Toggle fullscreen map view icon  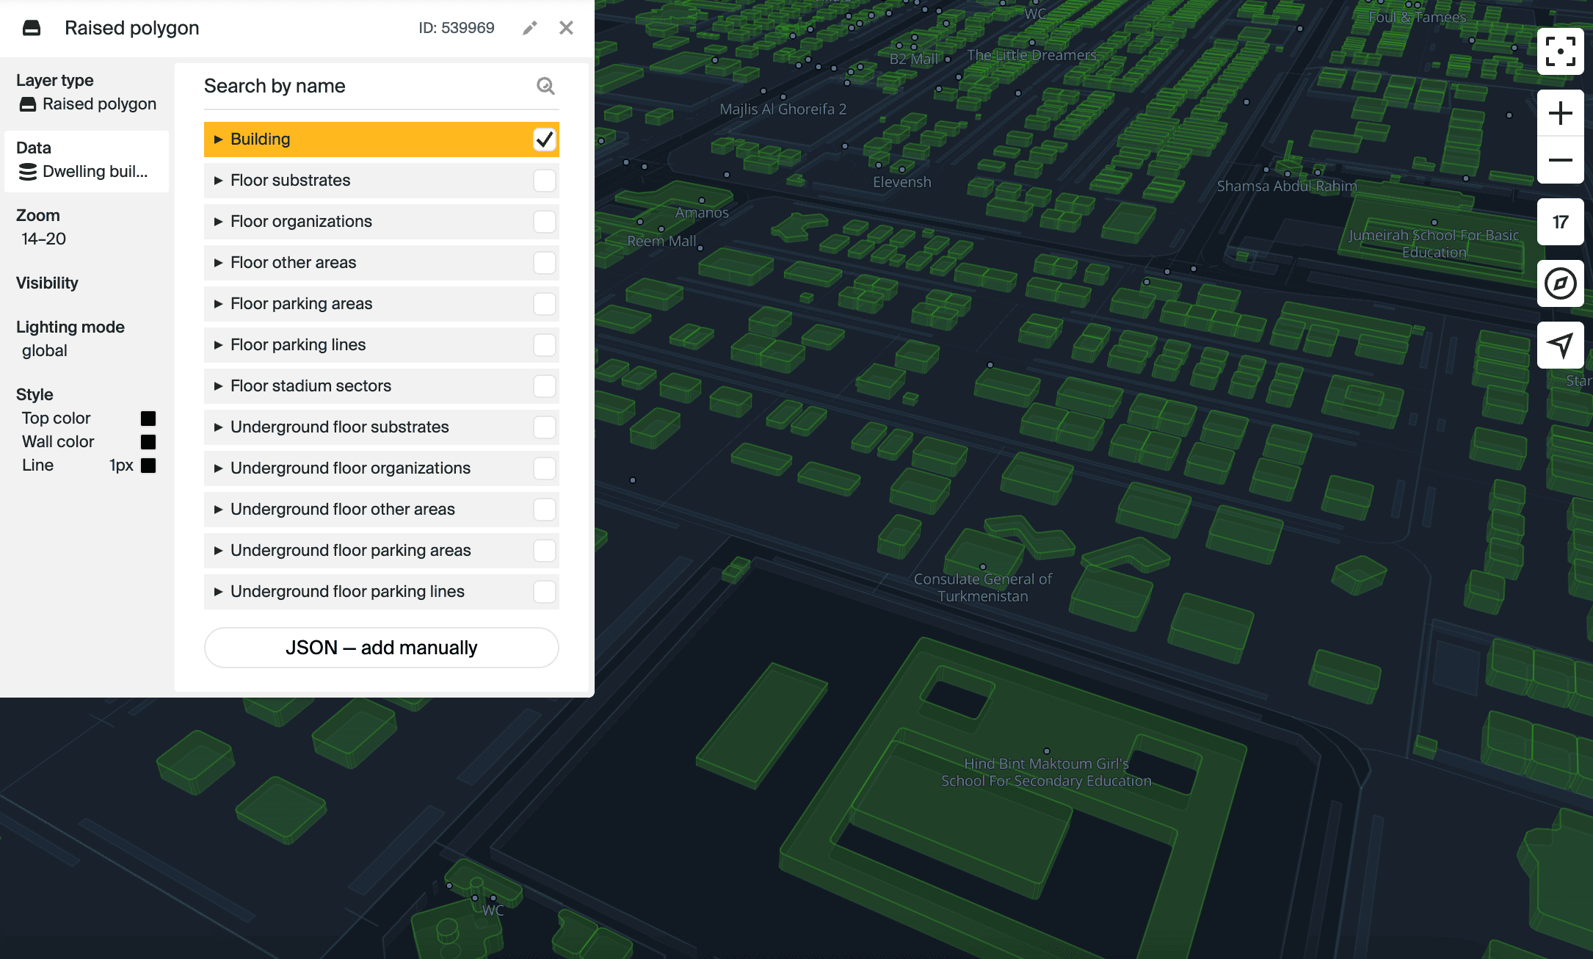[x=1560, y=51]
